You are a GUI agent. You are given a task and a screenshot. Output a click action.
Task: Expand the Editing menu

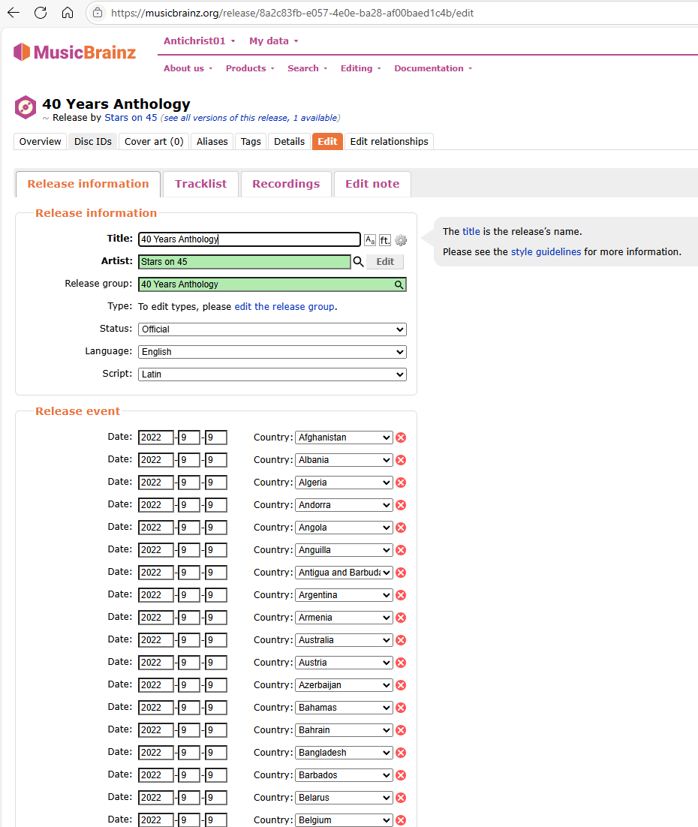coord(360,68)
